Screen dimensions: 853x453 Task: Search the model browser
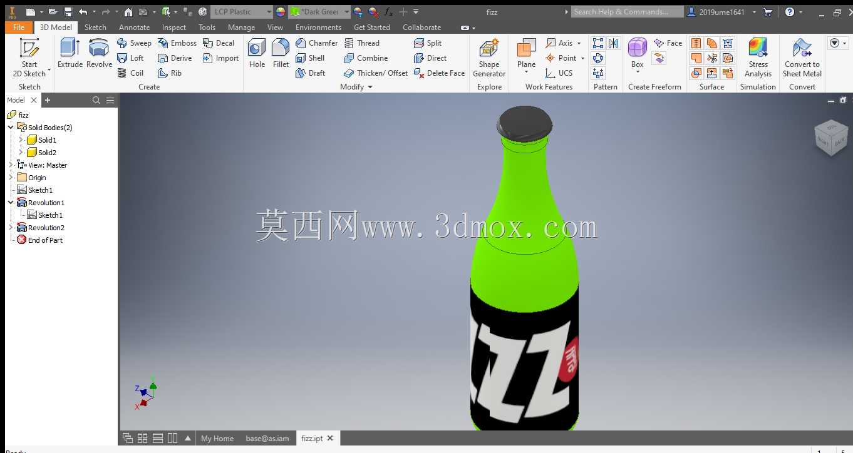tap(96, 100)
